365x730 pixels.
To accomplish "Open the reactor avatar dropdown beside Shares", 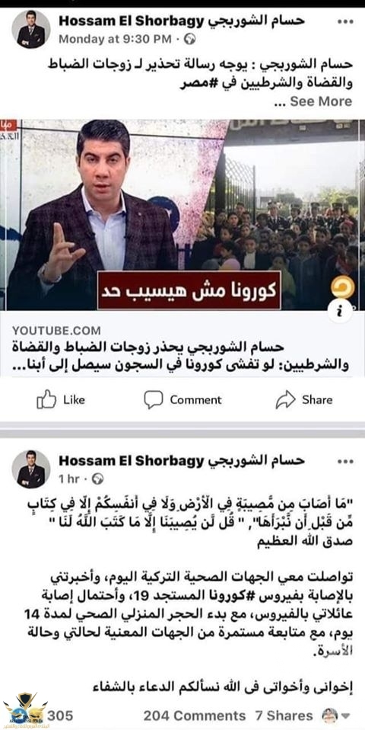I will coord(336,715).
